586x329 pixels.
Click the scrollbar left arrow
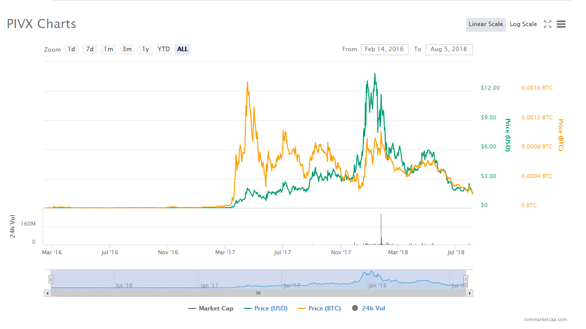(x=47, y=293)
